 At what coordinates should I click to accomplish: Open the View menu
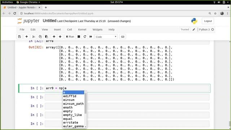[x=45, y=30]
